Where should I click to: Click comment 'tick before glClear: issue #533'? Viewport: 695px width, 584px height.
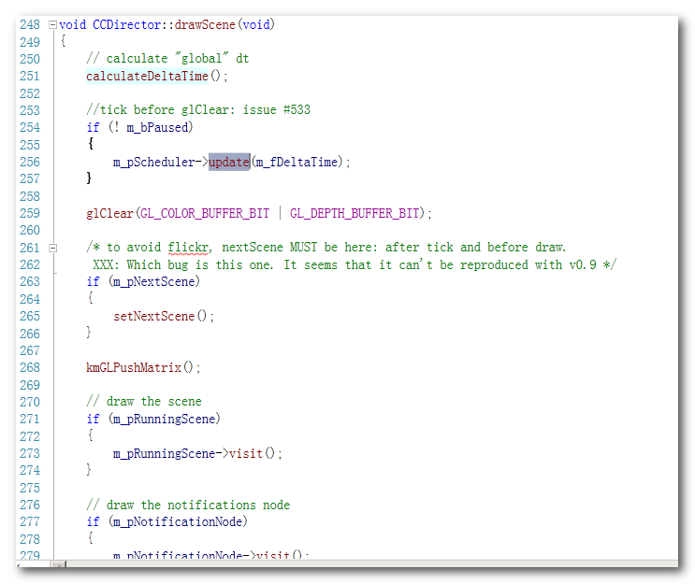click(x=198, y=110)
